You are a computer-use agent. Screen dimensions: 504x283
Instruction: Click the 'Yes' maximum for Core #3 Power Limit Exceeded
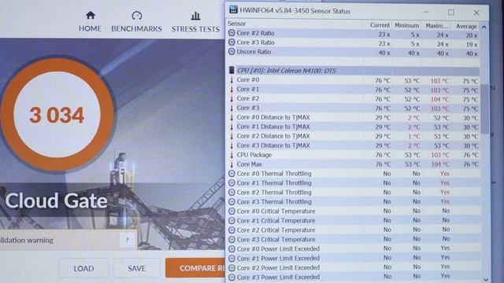[x=445, y=276]
